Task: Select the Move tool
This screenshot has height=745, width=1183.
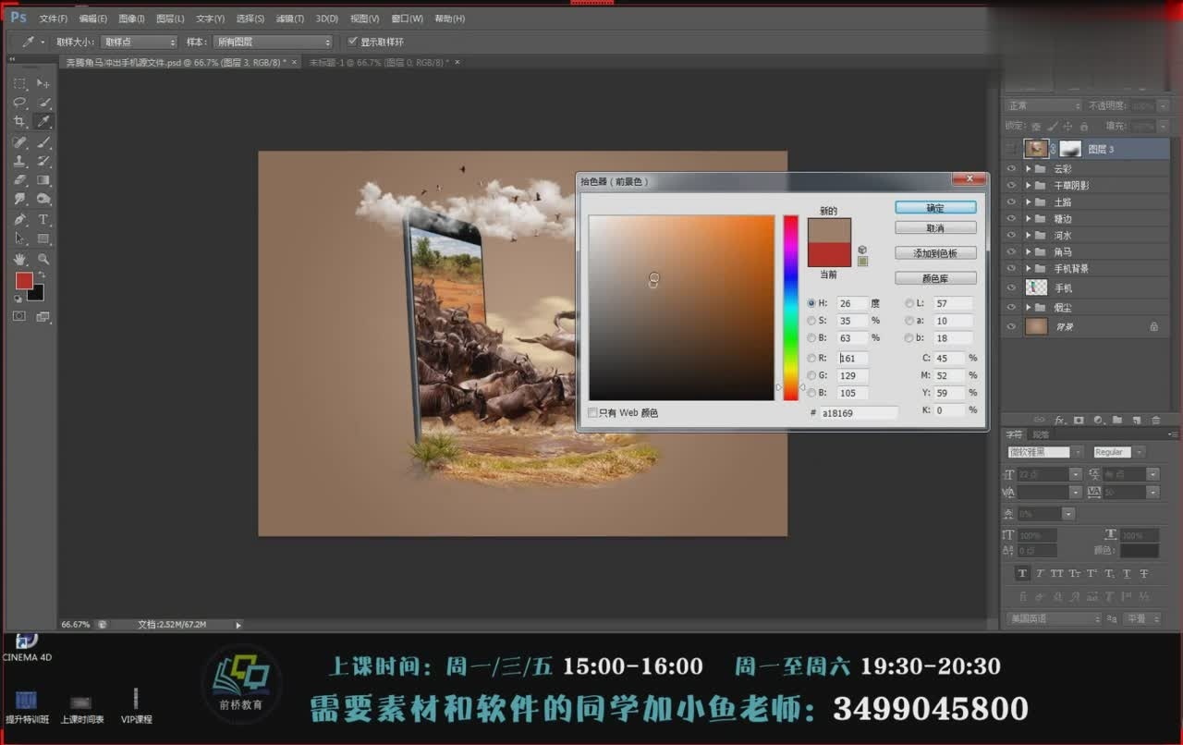Action: (x=43, y=83)
